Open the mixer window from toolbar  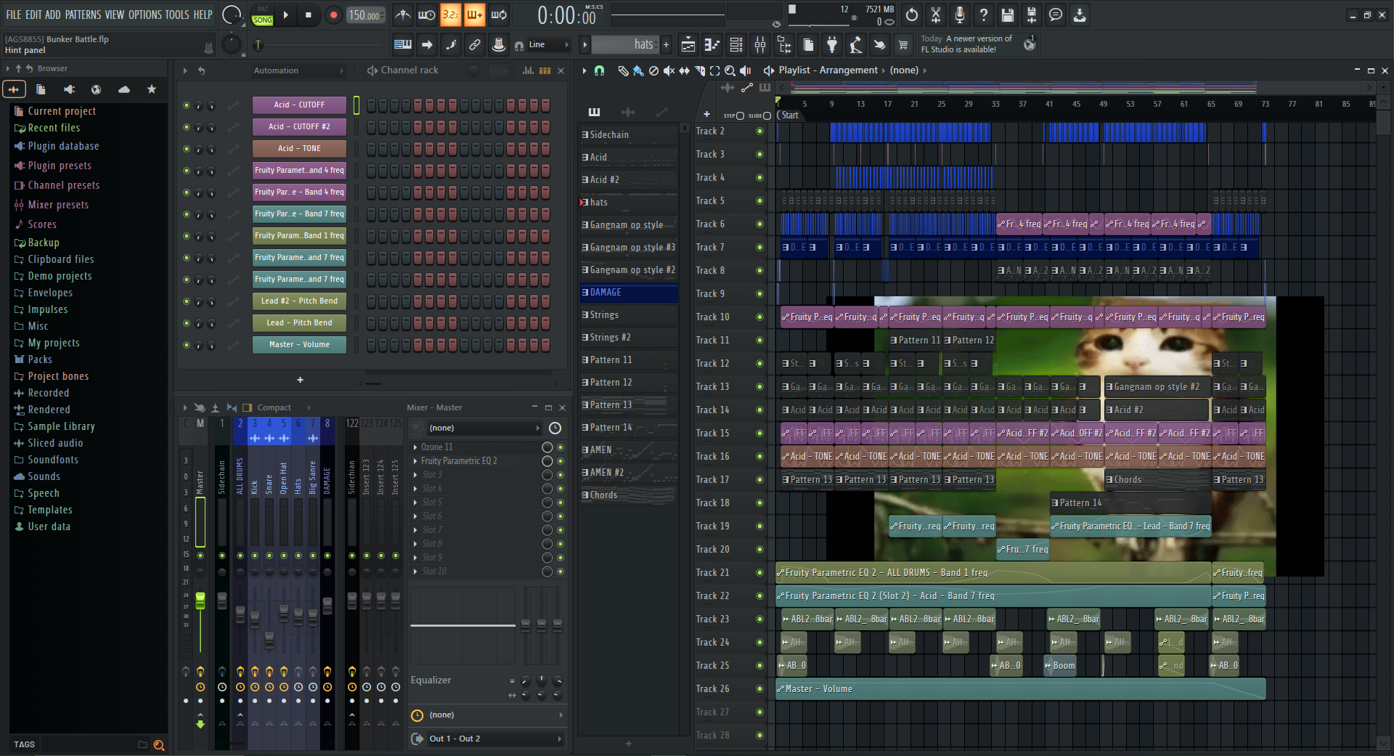pyautogui.click(x=759, y=45)
